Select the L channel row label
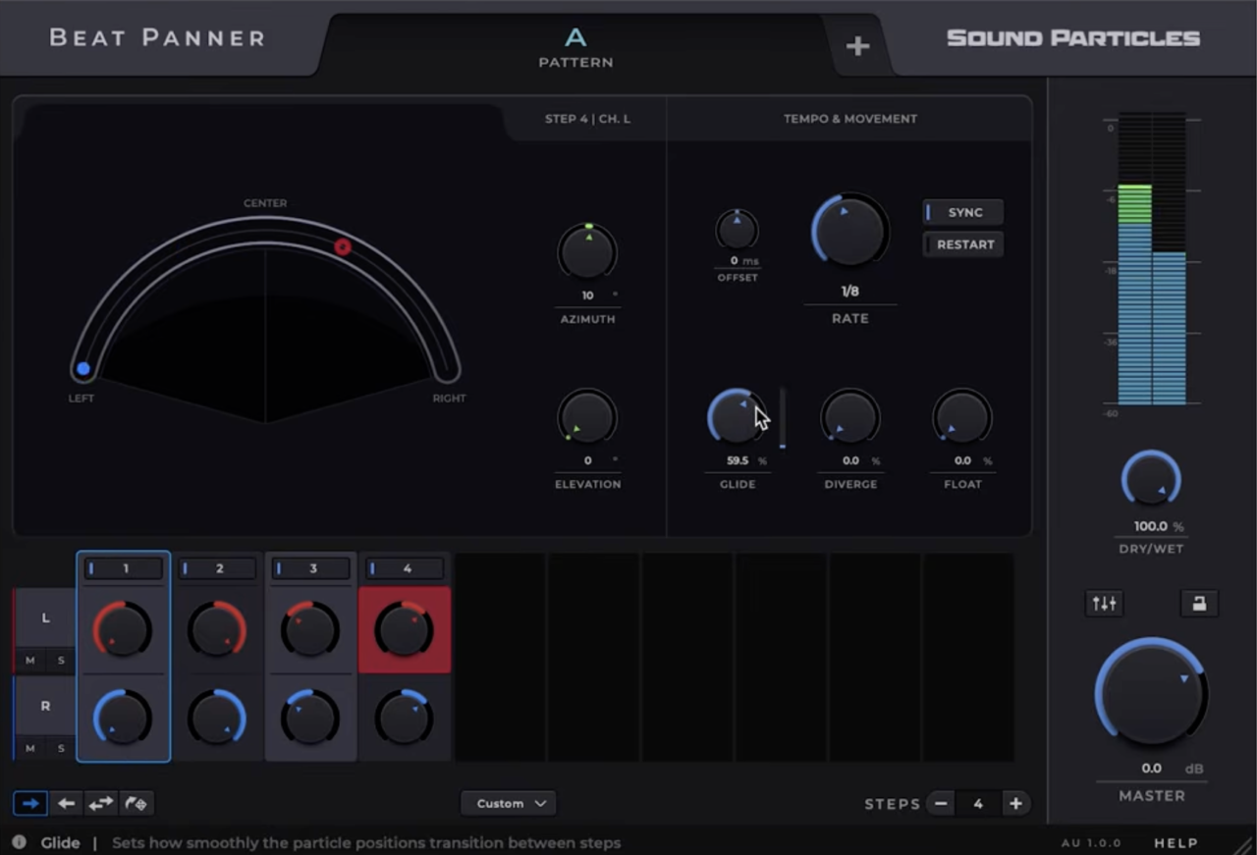Viewport: 1257px width, 855px height. [x=45, y=617]
